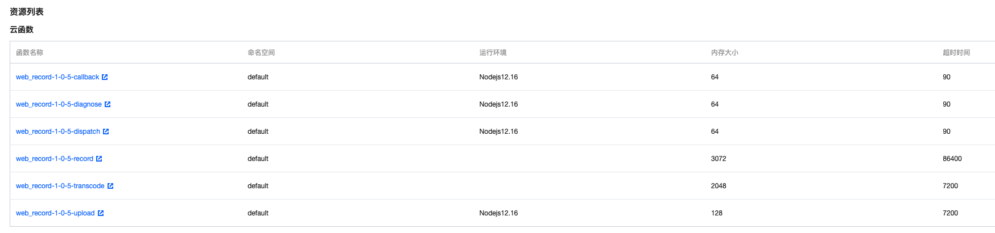The width and height of the screenshot is (995, 233).
Task: Open the web_record-1-0-5-record function link
Action: pos(55,159)
